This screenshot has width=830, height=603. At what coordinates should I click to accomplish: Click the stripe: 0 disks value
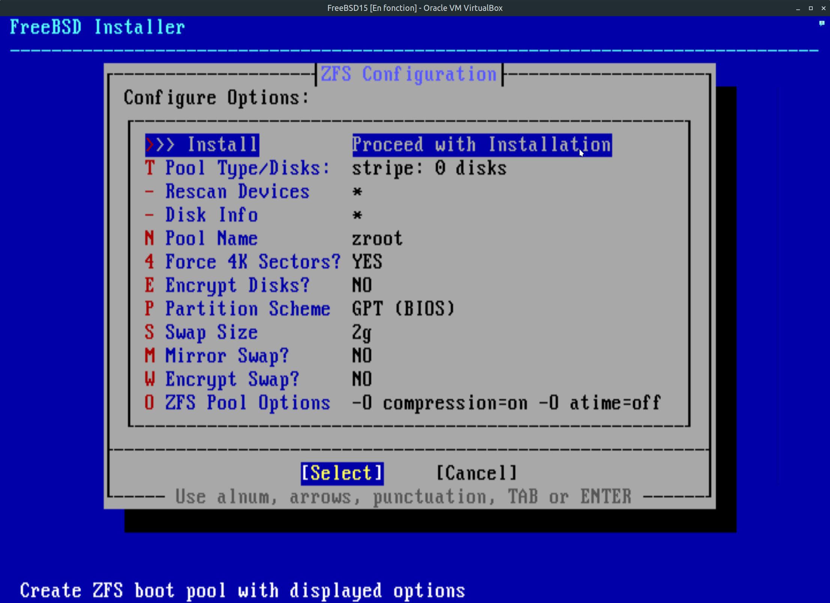pos(429,168)
